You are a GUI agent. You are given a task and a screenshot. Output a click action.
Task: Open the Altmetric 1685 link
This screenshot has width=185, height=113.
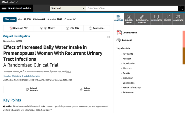click(55, 19)
